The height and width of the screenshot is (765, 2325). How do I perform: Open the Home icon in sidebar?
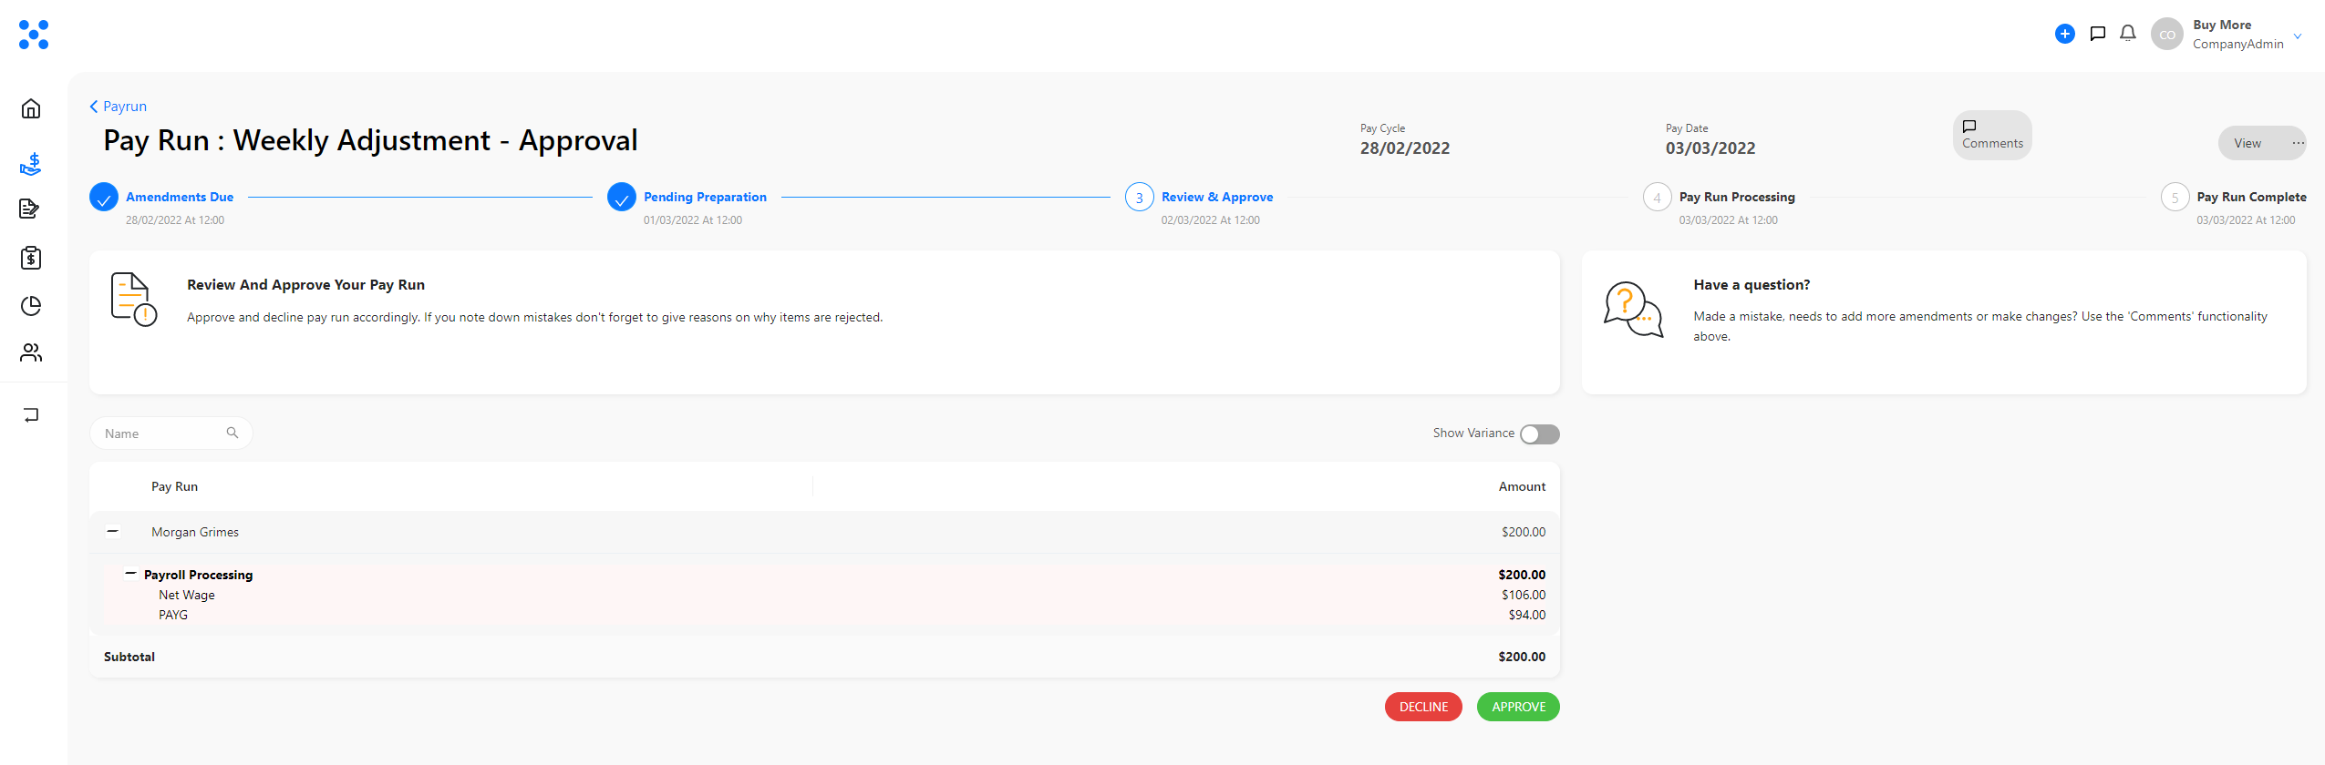pos(31,108)
